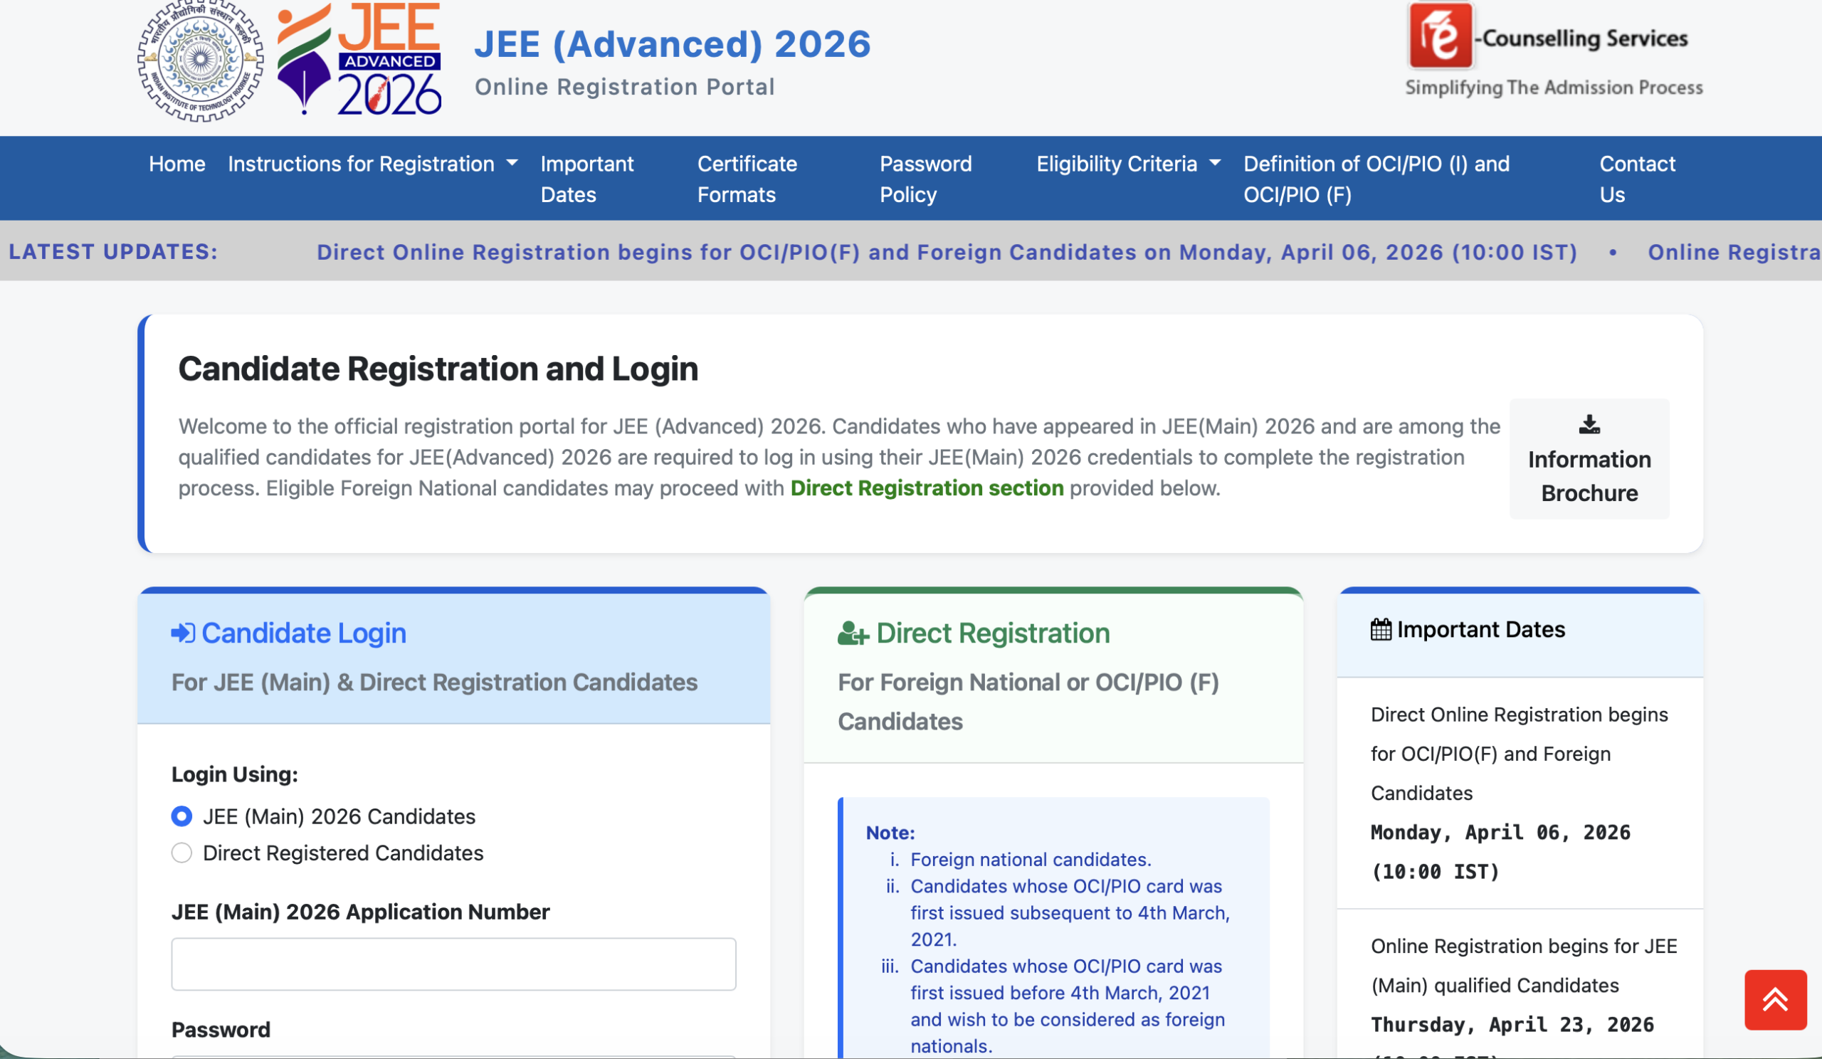Click the Candidate Login sign-in arrow icon
This screenshot has height=1059, width=1822.
183,633
